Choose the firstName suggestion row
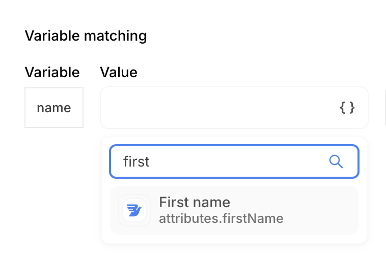The height and width of the screenshot is (261, 386). [234, 210]
